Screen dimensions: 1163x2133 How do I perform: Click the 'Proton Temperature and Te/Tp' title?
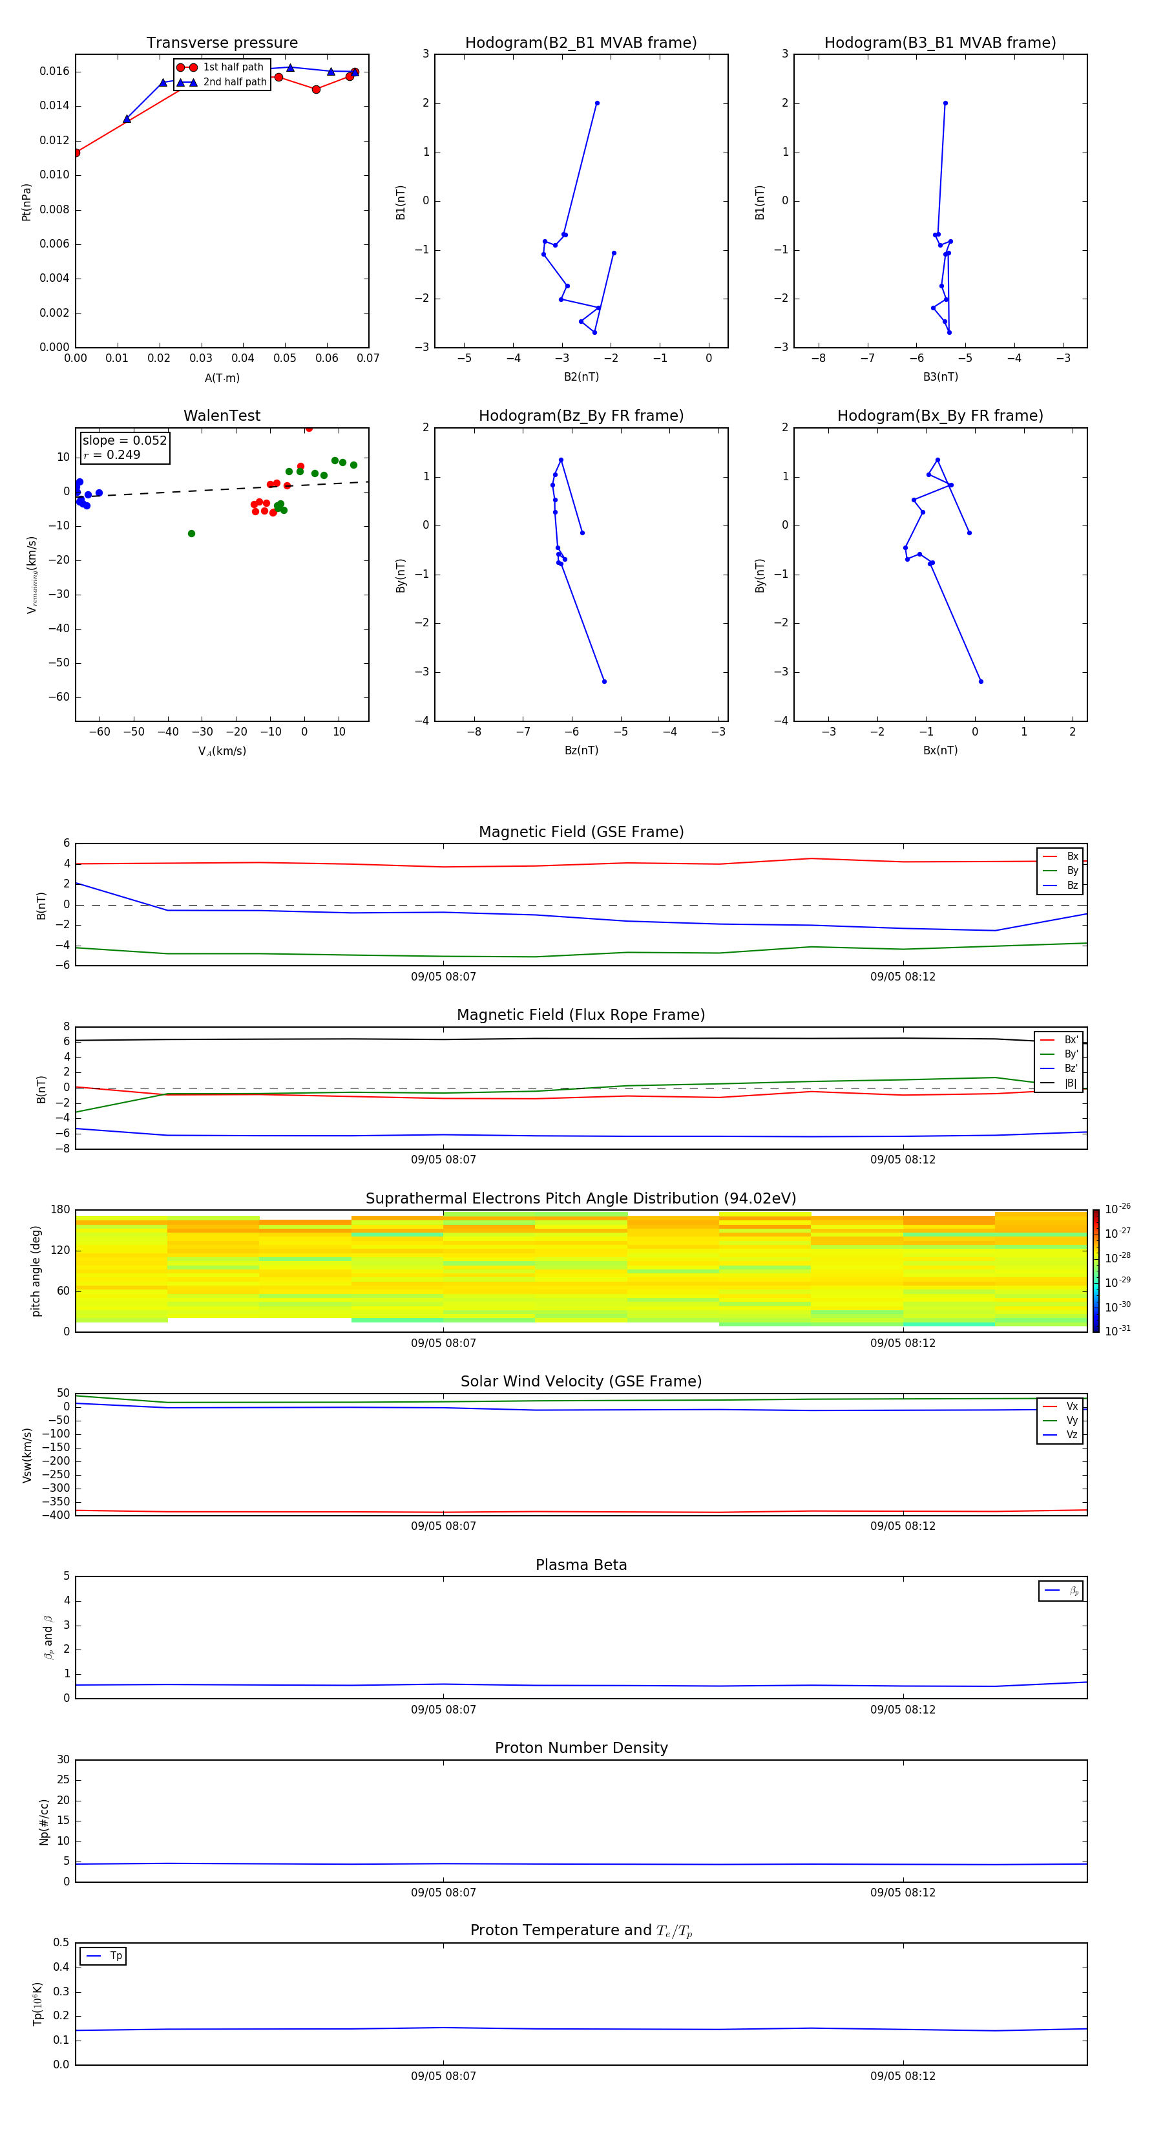(581, 1931)
